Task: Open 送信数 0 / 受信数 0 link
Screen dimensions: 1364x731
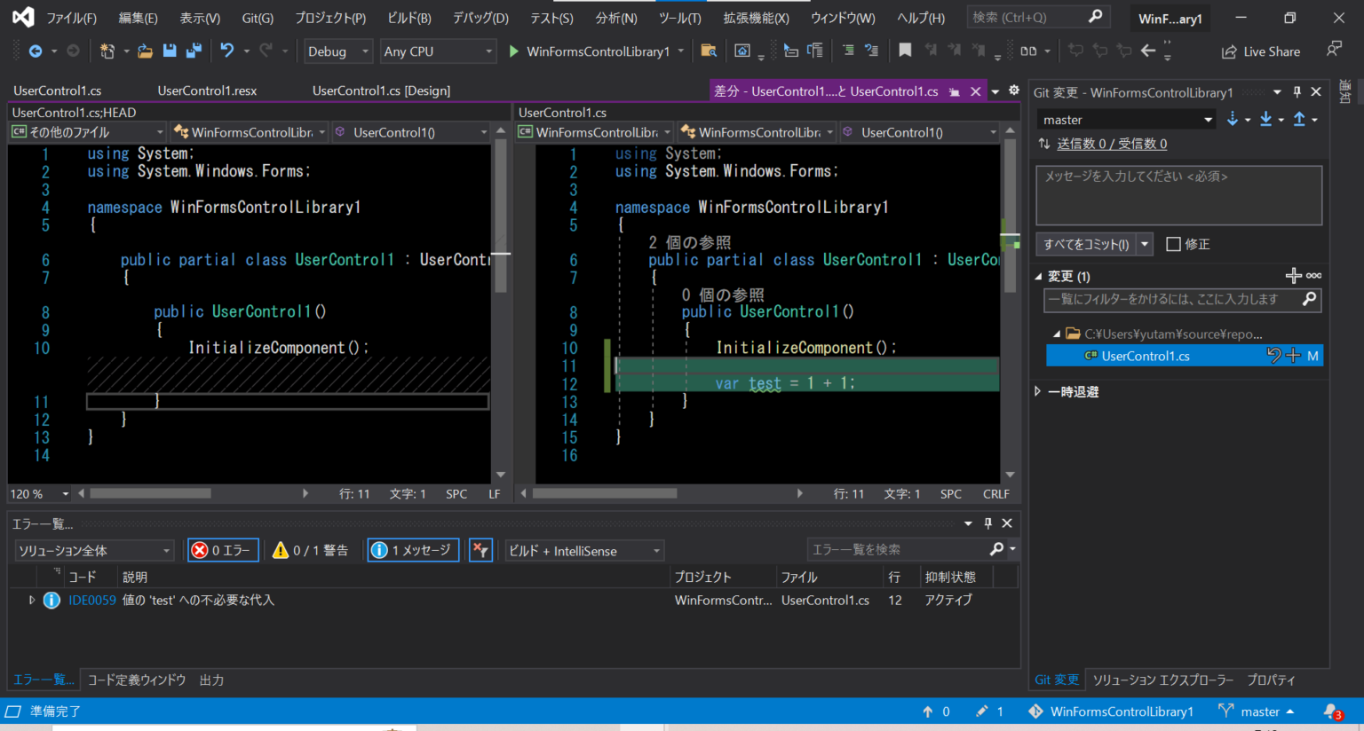Action: click(x=1113, y=143)
